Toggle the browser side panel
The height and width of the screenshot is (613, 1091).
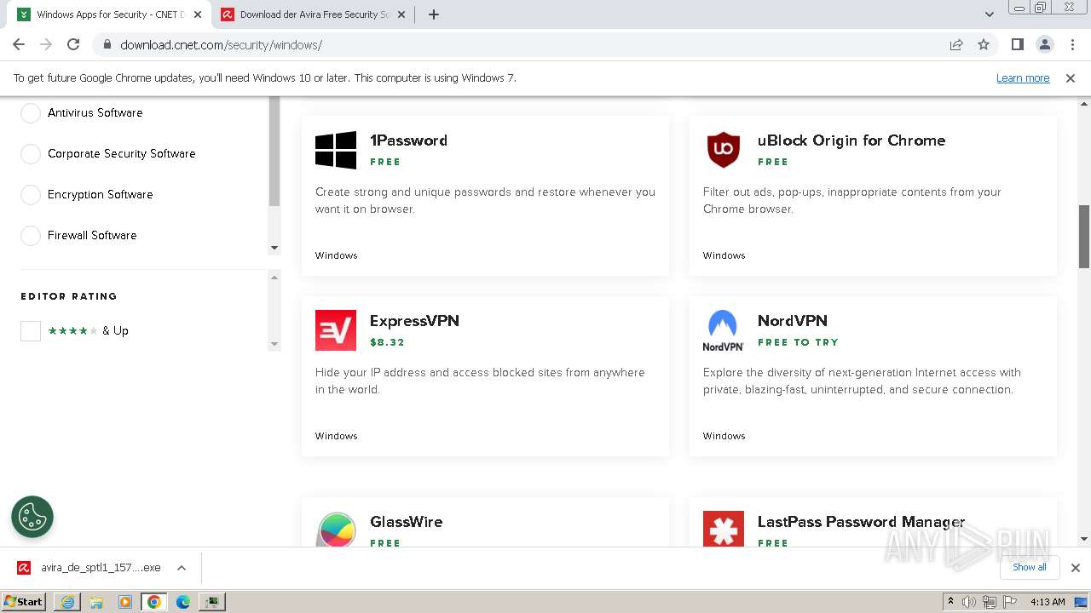pyautogui.click(x=1017, y=45)
